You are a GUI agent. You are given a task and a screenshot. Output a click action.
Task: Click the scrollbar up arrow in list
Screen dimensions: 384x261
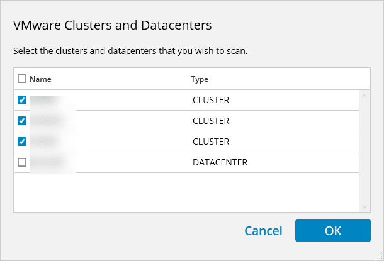coord(364,96)
